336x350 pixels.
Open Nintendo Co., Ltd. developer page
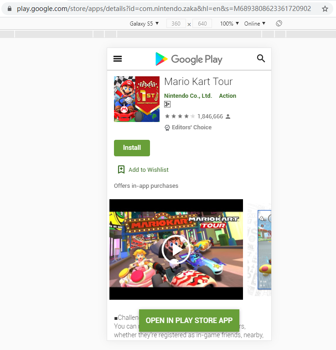(x=188, y=96)
